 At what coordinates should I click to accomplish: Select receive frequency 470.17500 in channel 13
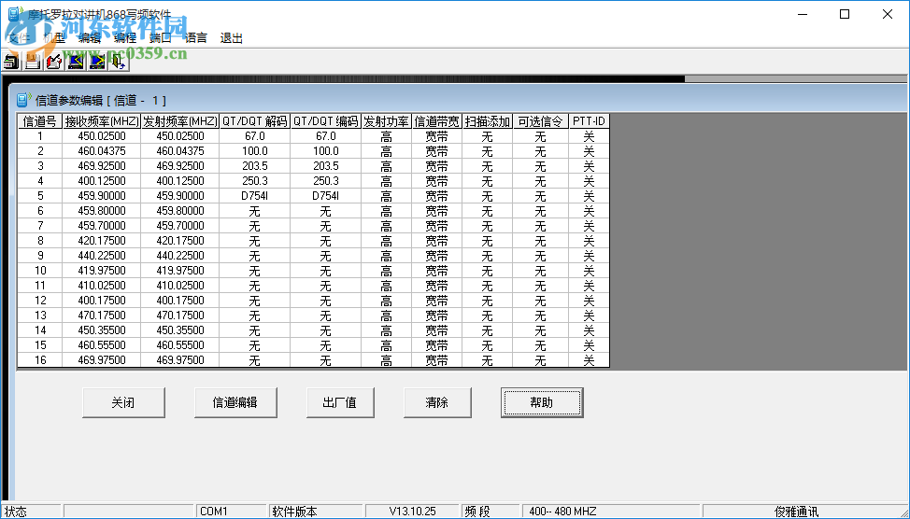click(x=102, y=316)
